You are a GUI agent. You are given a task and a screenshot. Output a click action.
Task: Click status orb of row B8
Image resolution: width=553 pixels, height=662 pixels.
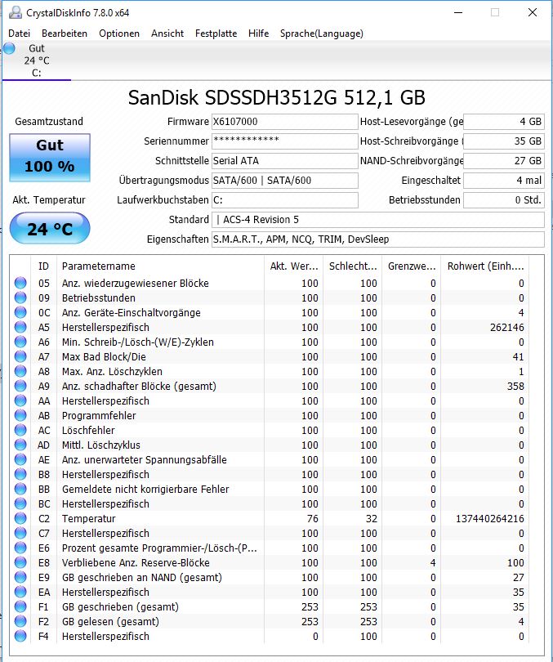[20, 474]
